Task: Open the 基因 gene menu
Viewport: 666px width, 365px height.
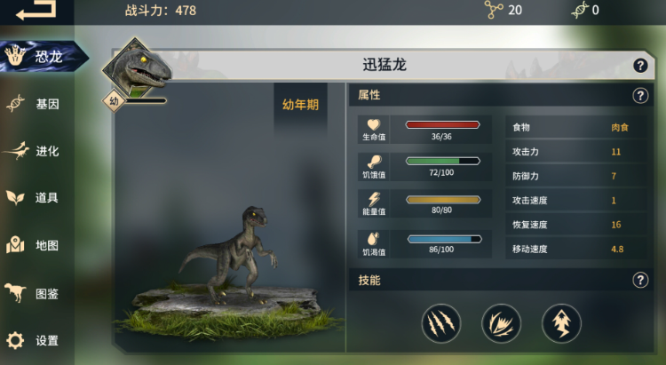Action: (x=33, y=104)
